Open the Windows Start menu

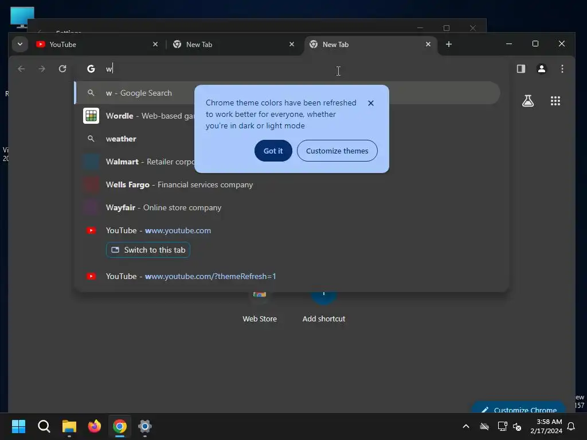point(18,426)
